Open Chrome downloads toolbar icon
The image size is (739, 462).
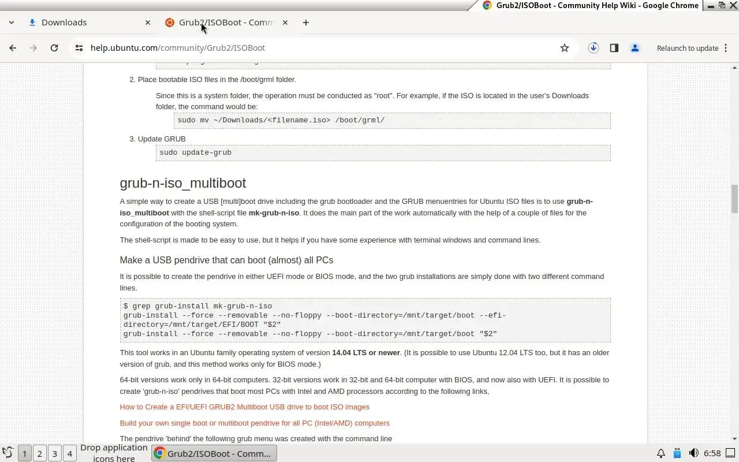click(x=594, y=48)
